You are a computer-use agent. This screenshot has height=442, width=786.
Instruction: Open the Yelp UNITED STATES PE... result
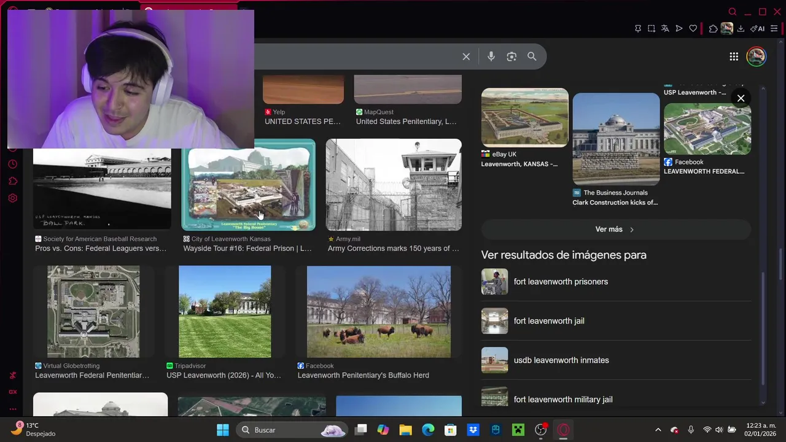click(303, 122)
